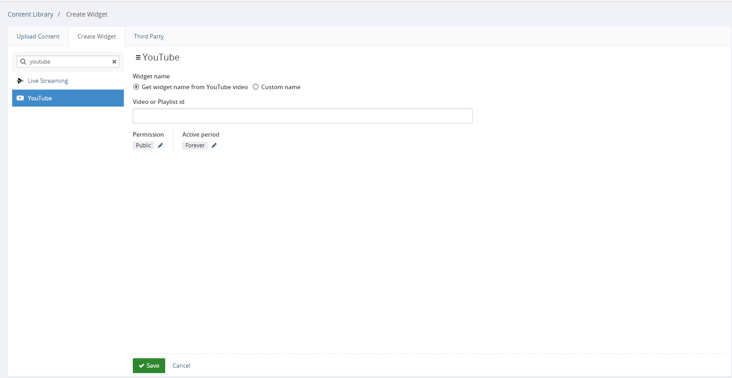Edit Permission with the pencil icon
732x378 pixels.
point(160,145)
